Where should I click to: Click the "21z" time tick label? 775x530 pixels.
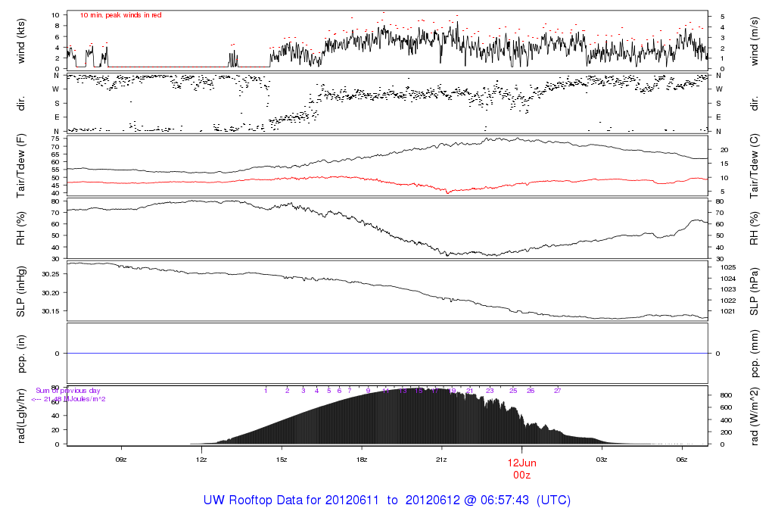coord(441,460)
